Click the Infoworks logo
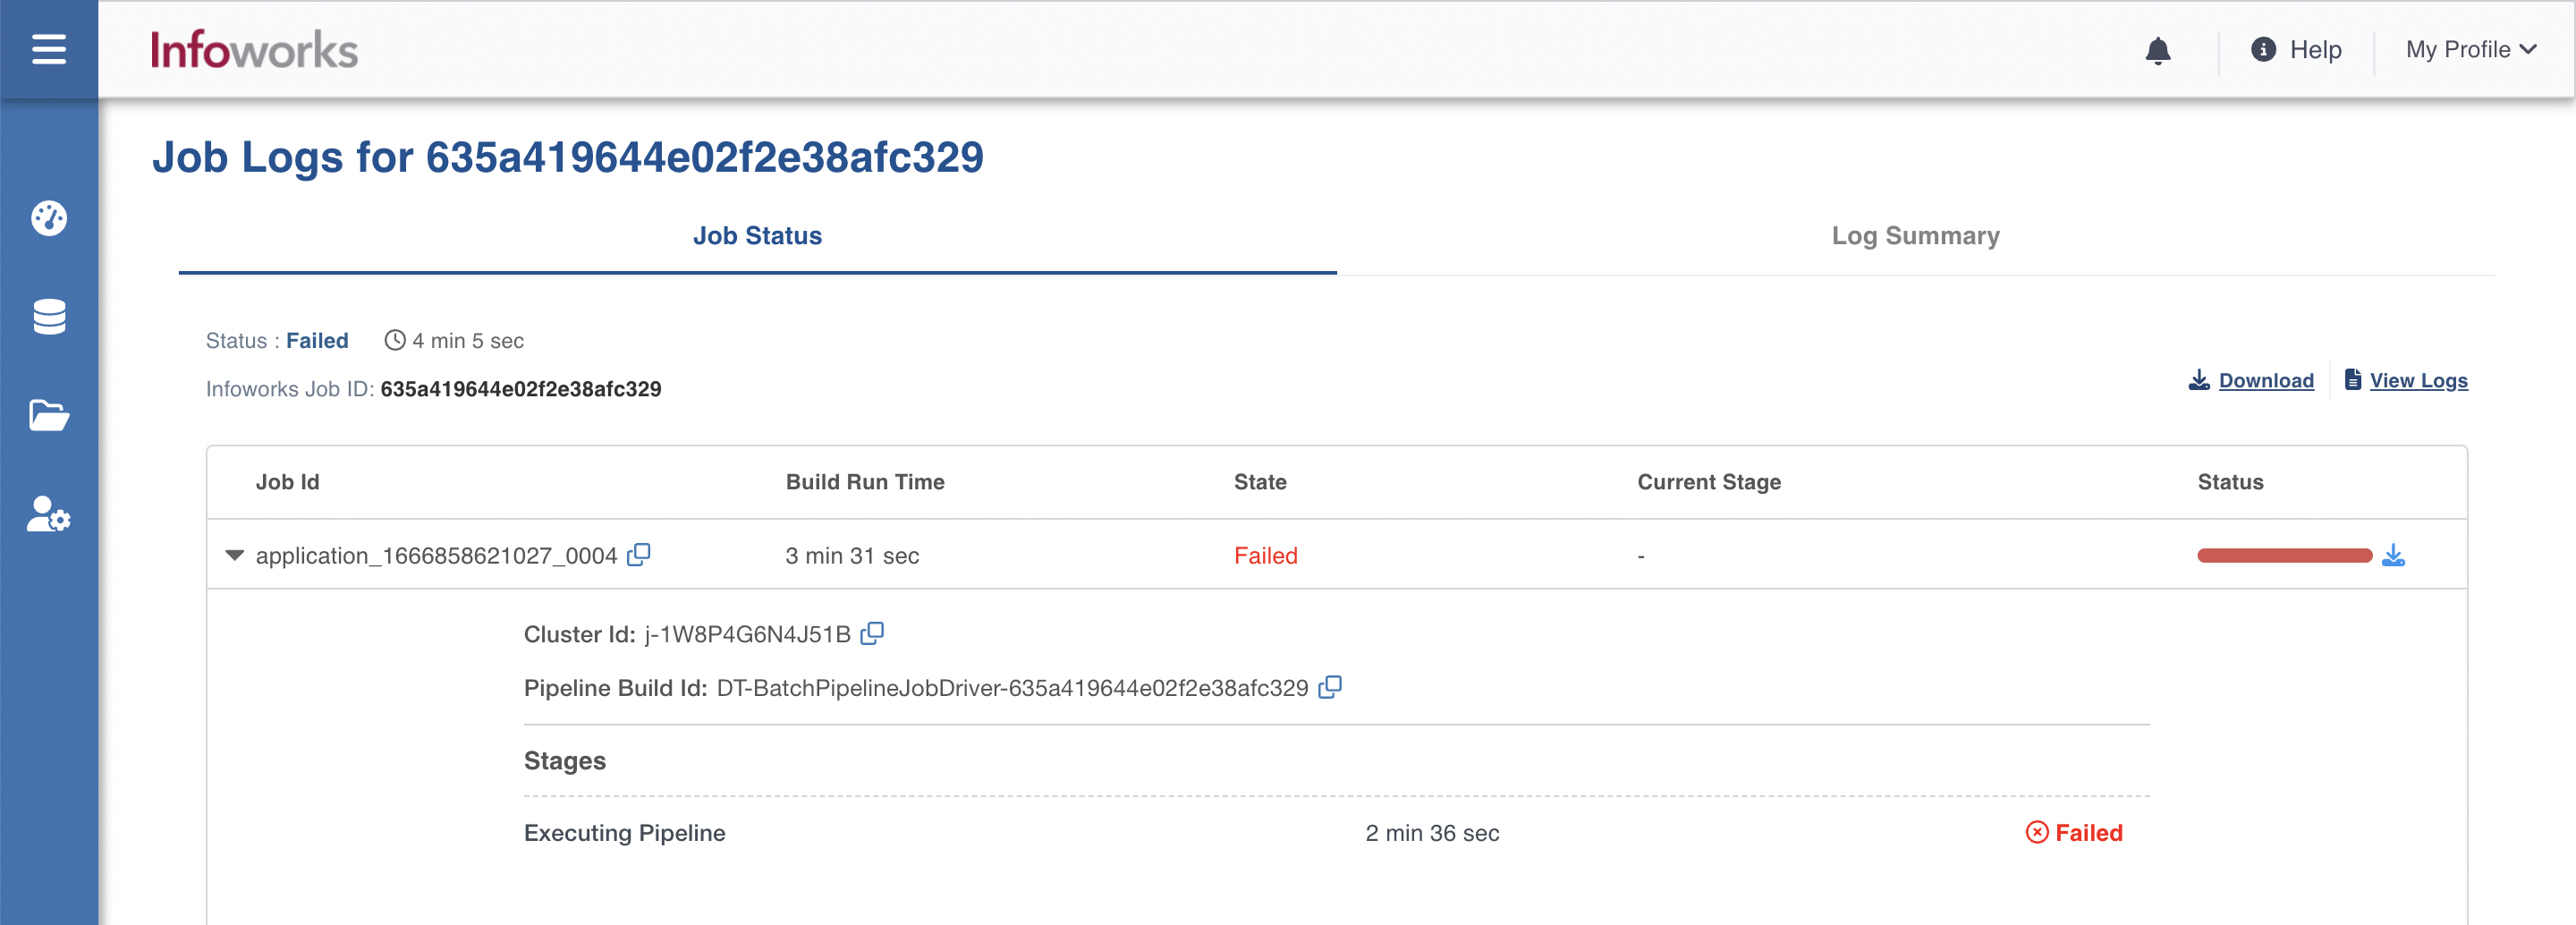The width and height of the screenshot is (2576, 925). pyautogui.click(x=254, y=50)
